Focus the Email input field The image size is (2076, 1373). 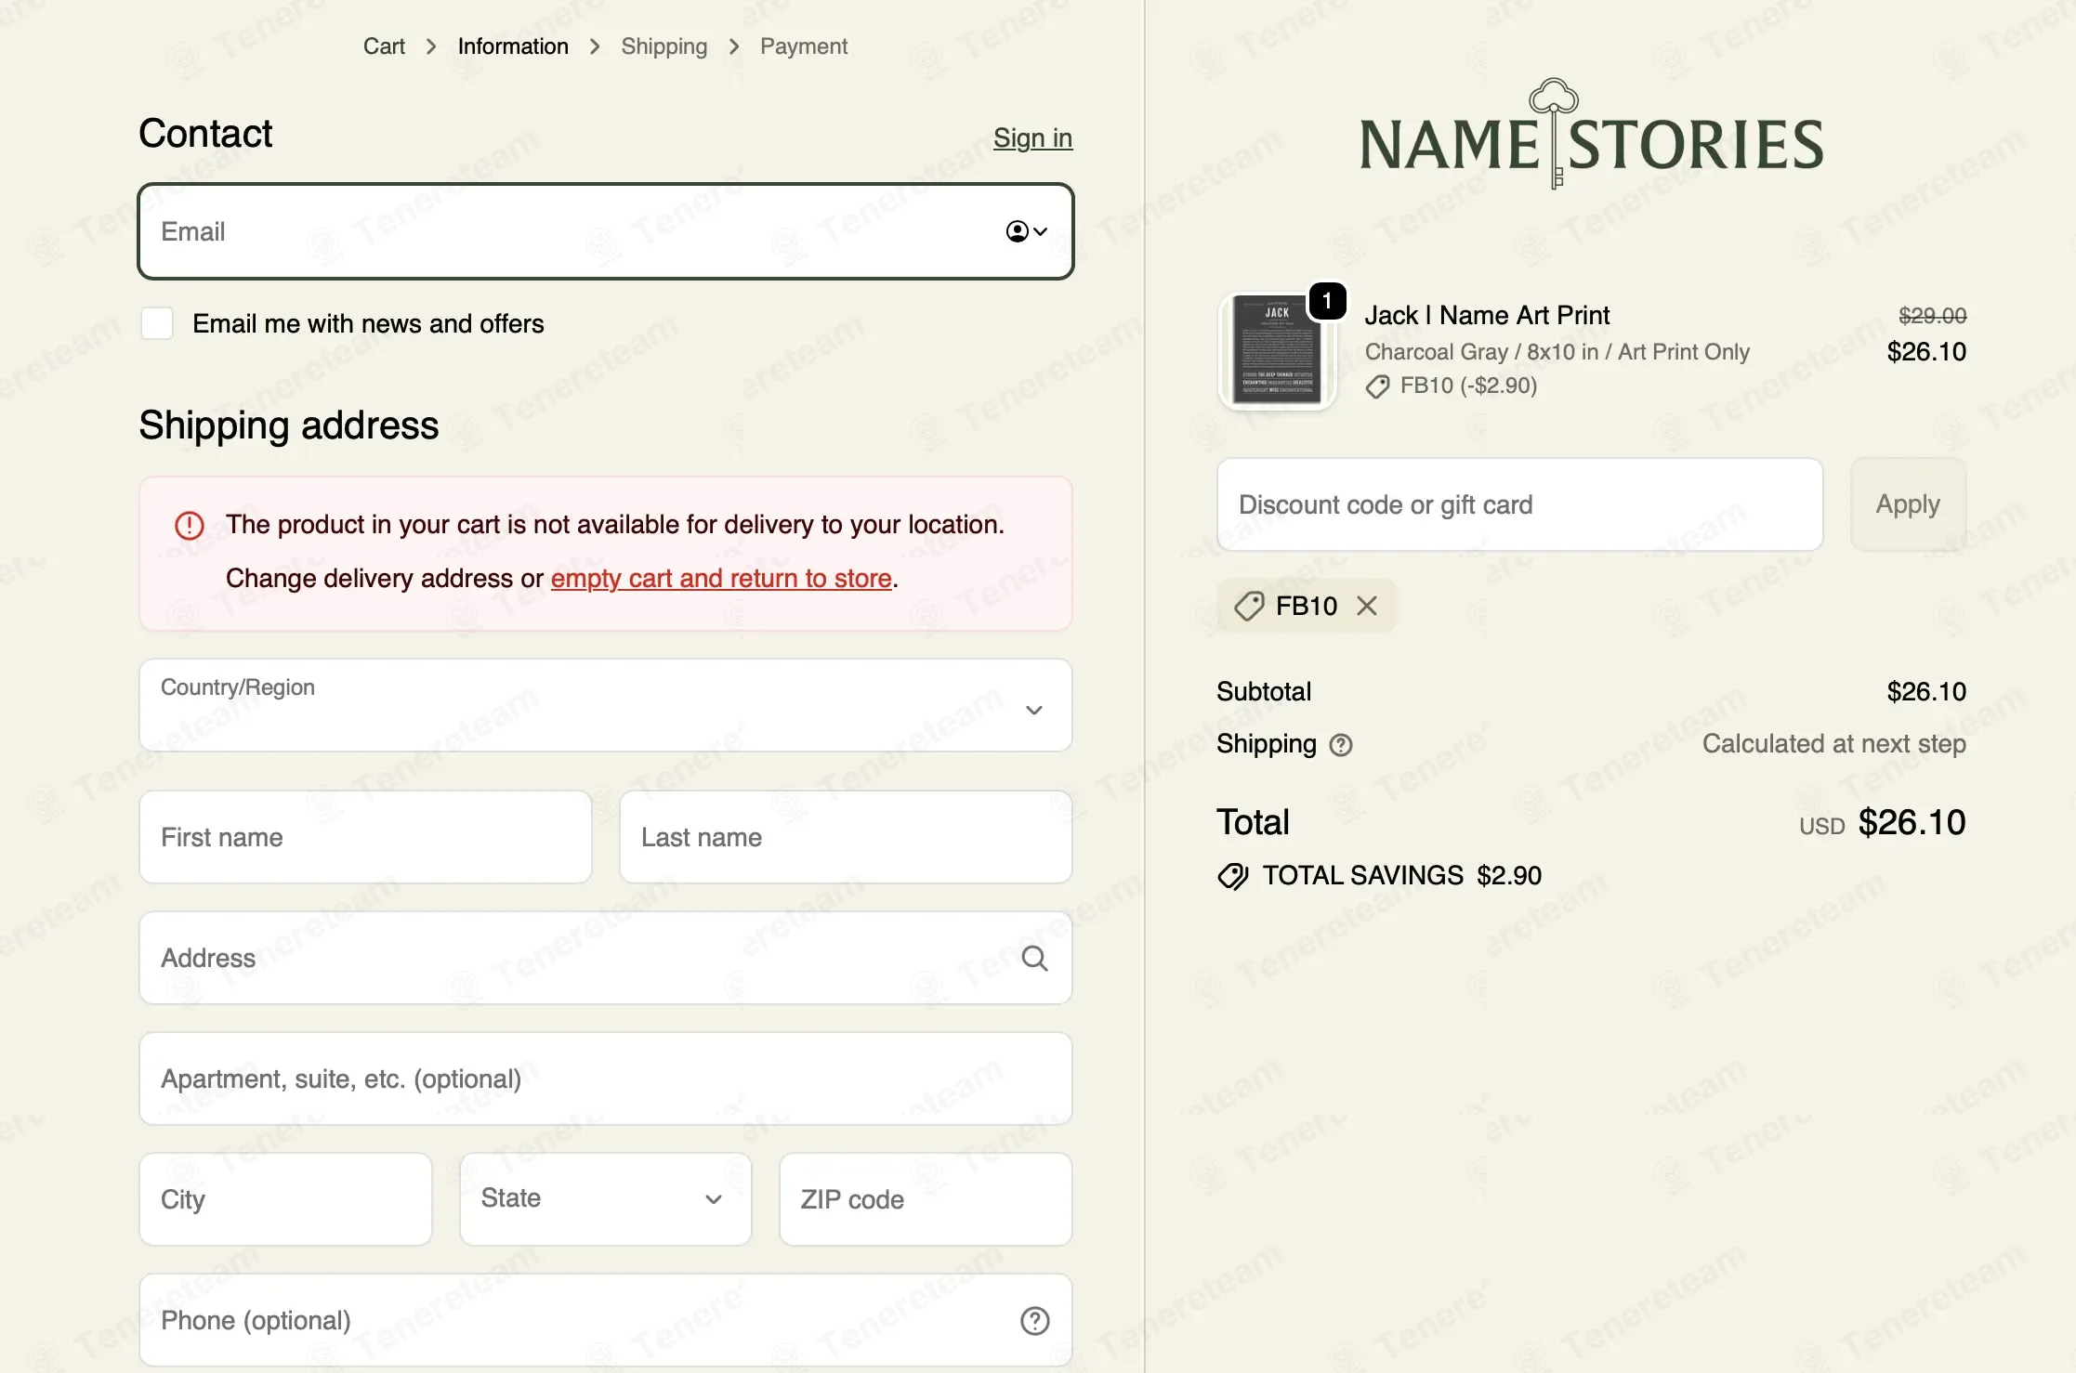(x=606, y=231)
